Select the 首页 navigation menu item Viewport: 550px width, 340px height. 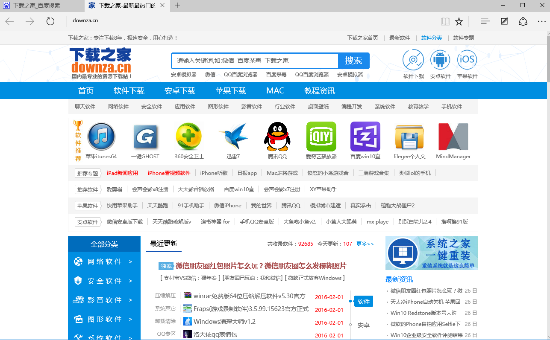click(x=85, y=90)
